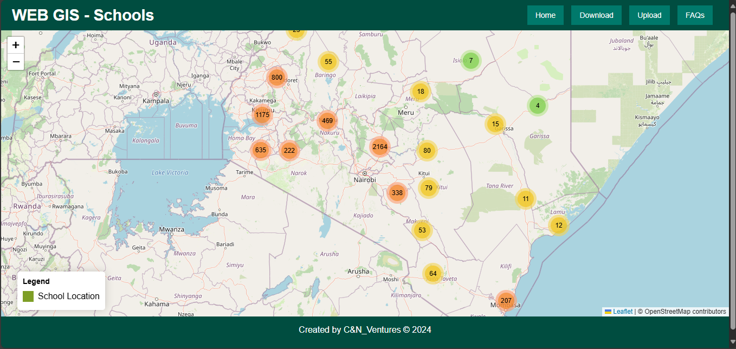This screenshot has width=736, height=349.
Task: Open the 79 cluster near Kitui
Action: (x=429, y=188)
